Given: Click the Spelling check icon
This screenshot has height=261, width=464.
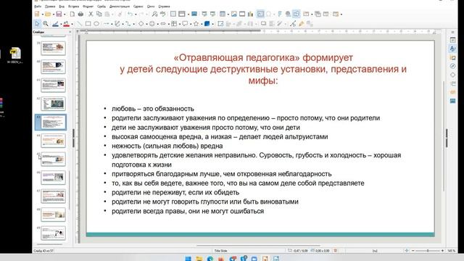Looking at the screenshot, I should point(162,14).
